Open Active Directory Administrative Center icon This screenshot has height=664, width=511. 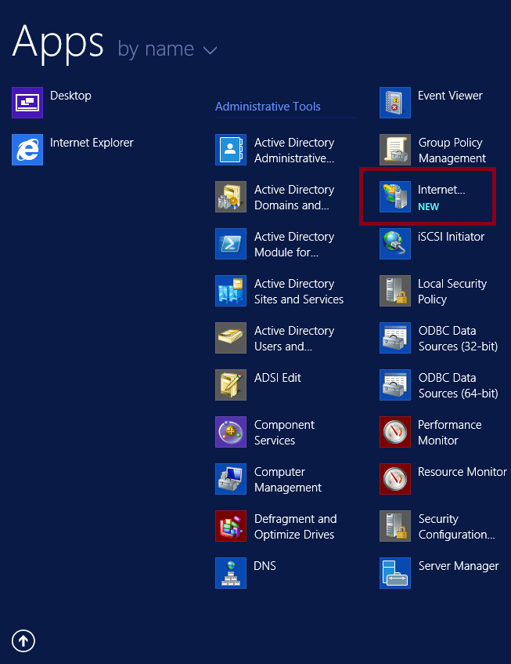click(x=231, y=150)
